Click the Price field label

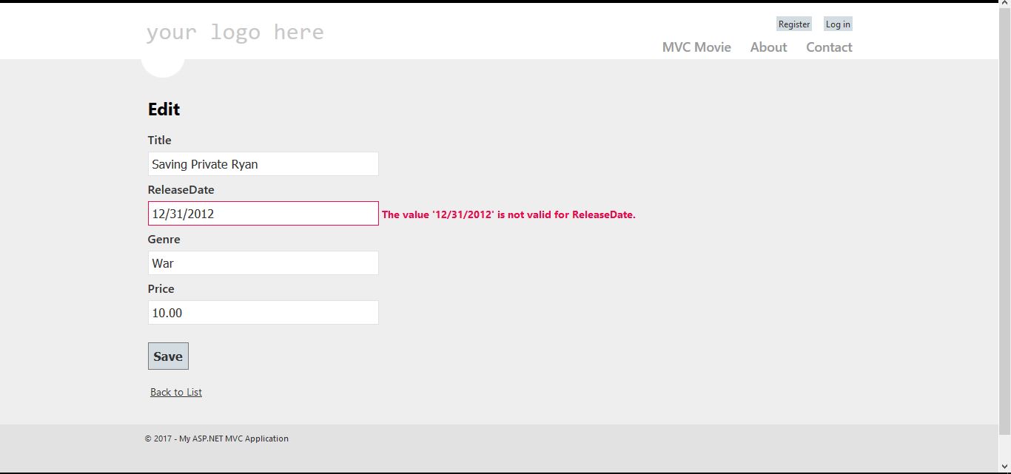click(x=161, y=289)
